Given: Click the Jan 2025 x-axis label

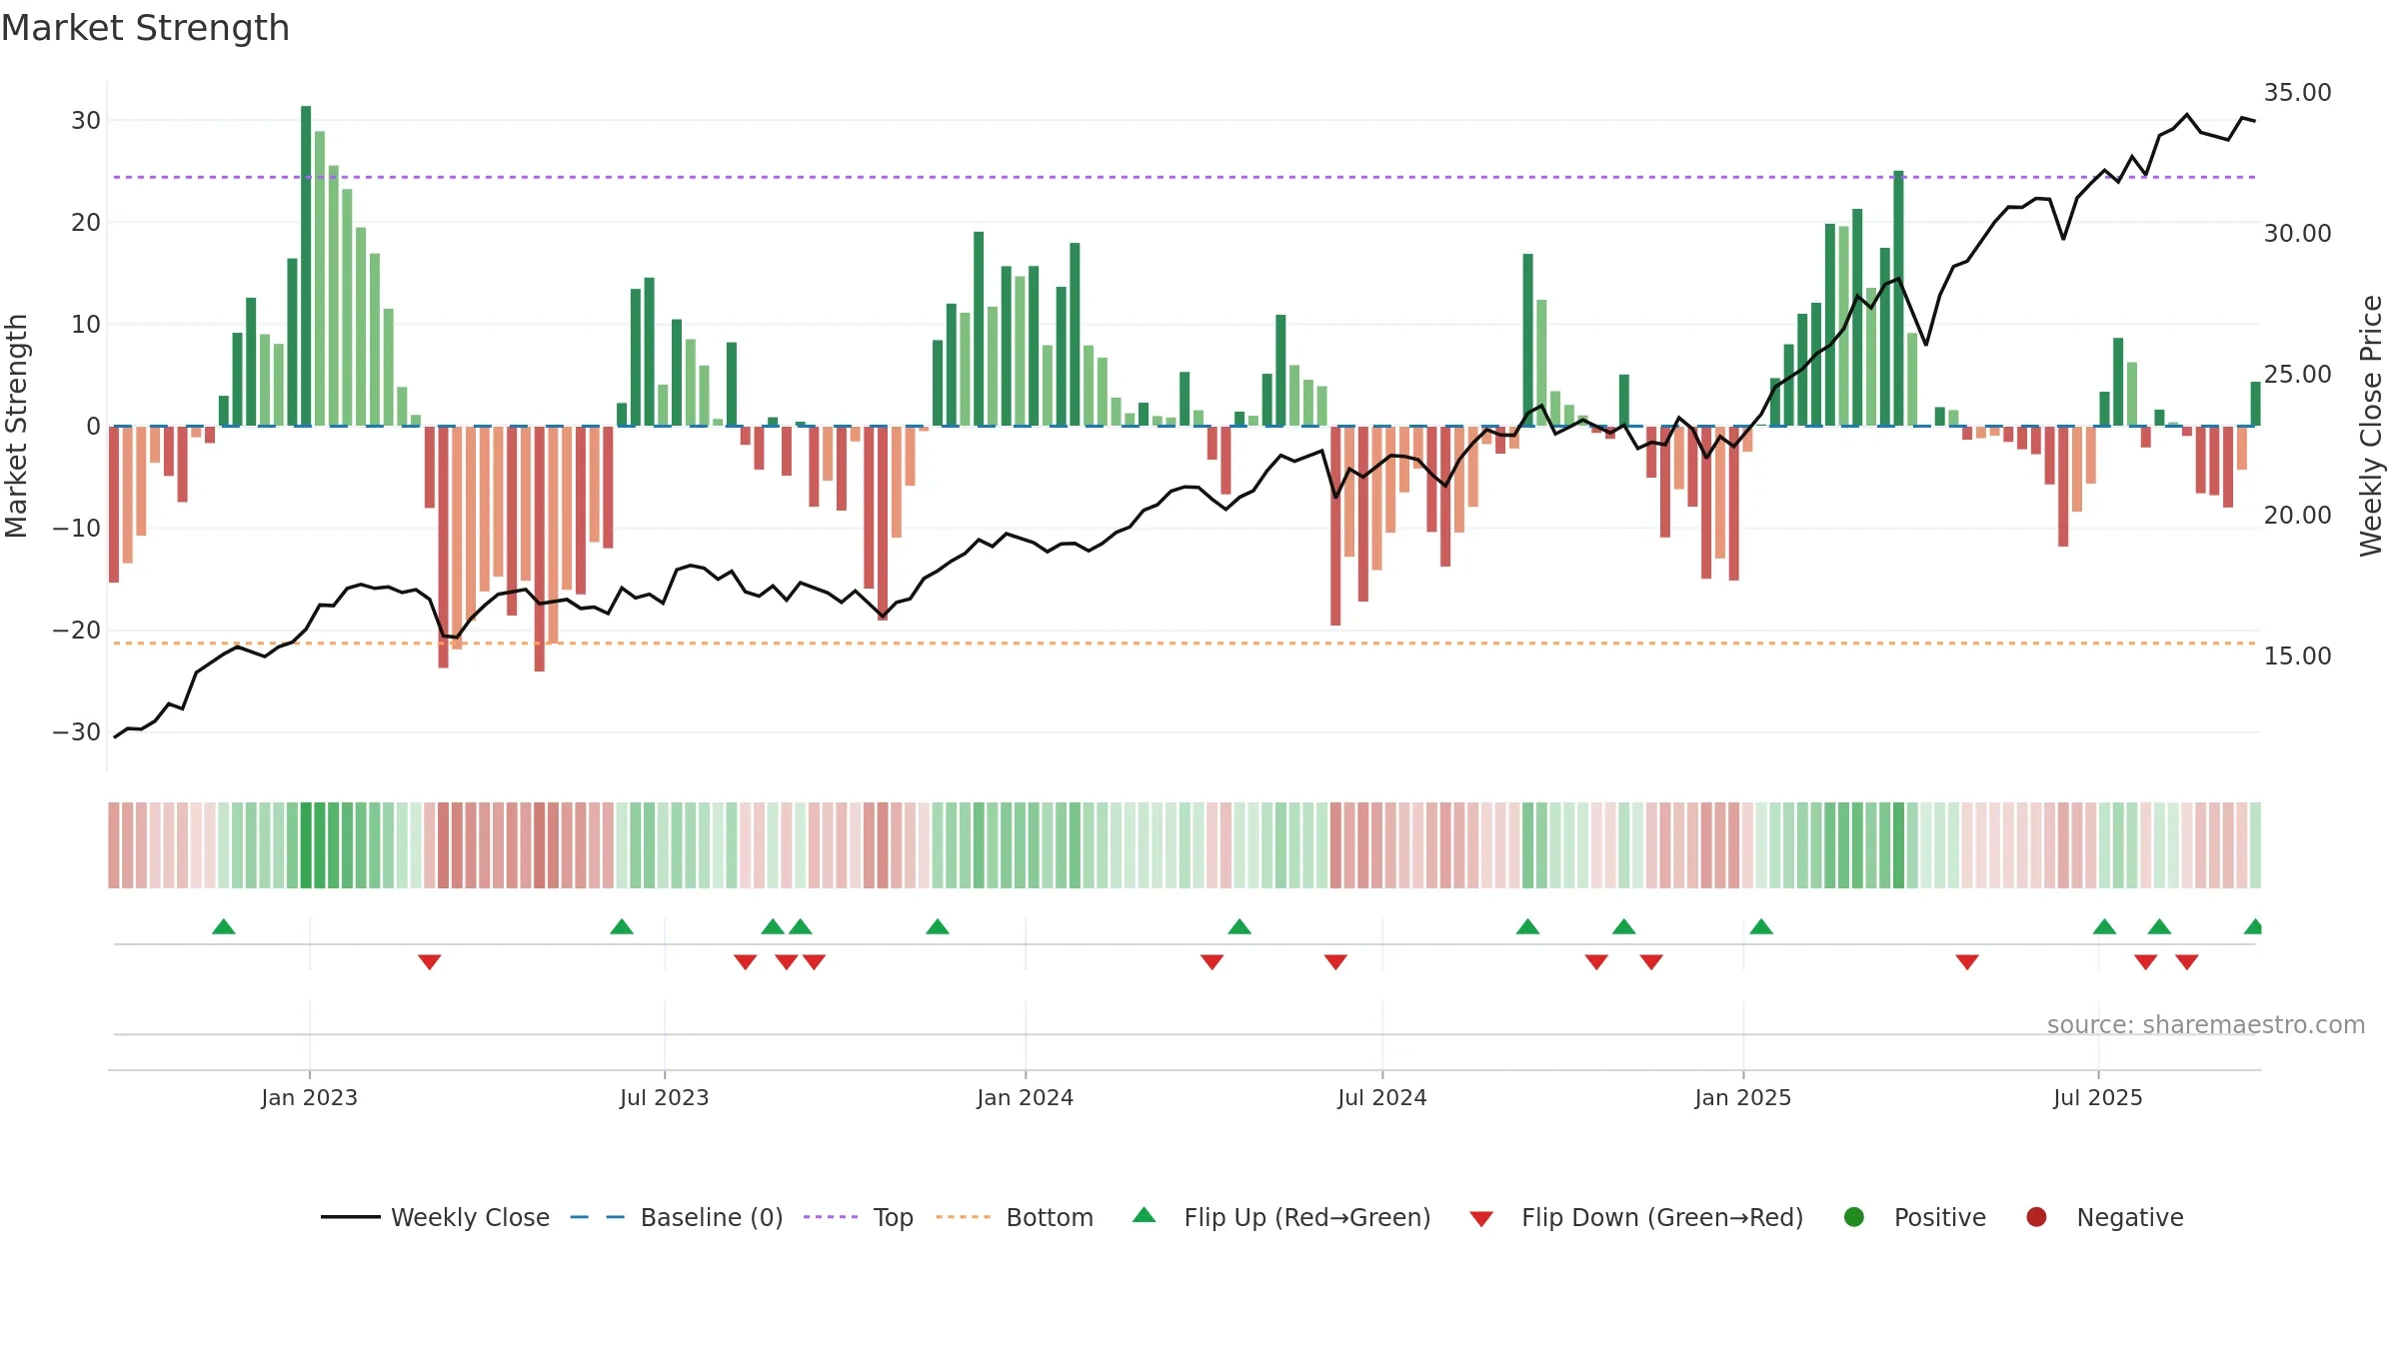Looking at the screenshot, I should tap(1743, 1097).
